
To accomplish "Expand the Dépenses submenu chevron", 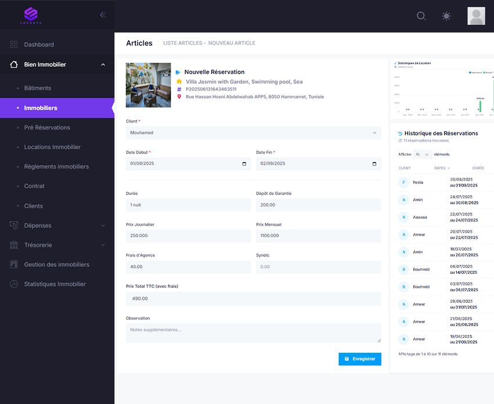I will click(103, 226).
